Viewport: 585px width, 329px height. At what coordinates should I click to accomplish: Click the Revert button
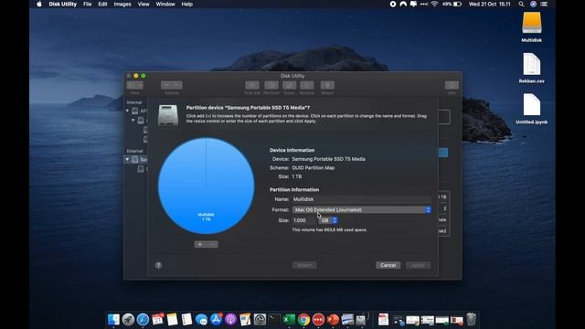click(304, 265)
